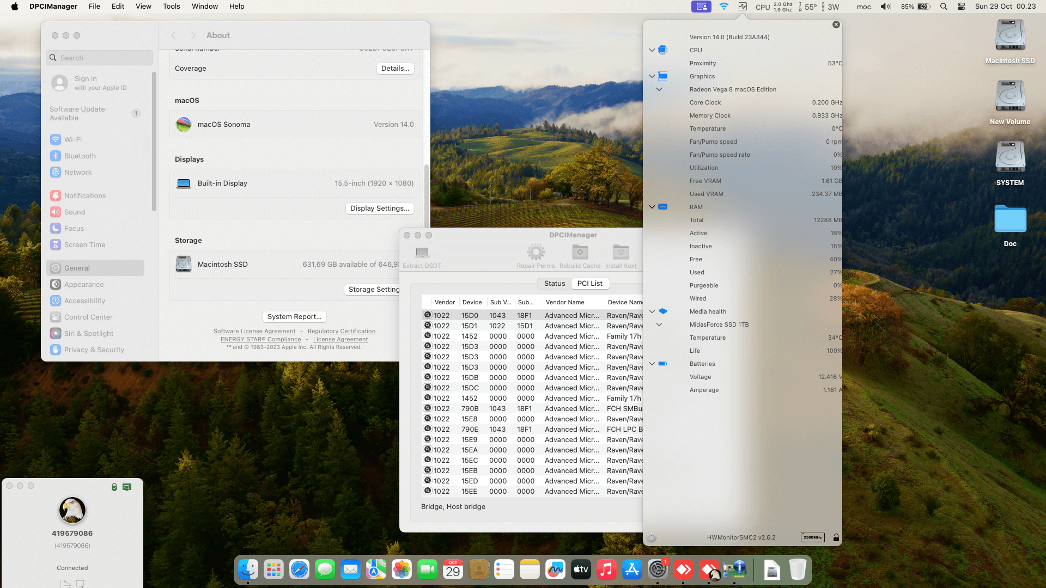Open the Tools menu
The height and width of the screenshot is (588, 1046).
click(x=171, y=7)
